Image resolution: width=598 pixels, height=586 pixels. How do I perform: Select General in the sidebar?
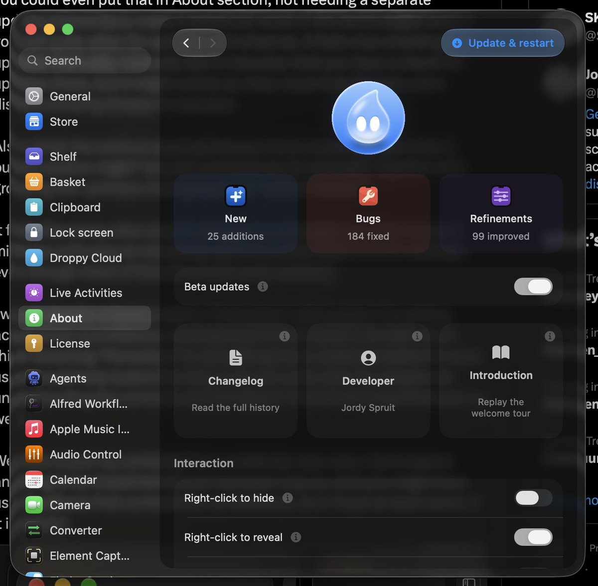(85, 96)
